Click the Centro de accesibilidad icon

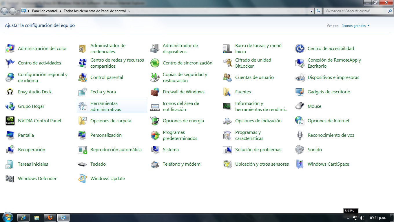point(300,49)
